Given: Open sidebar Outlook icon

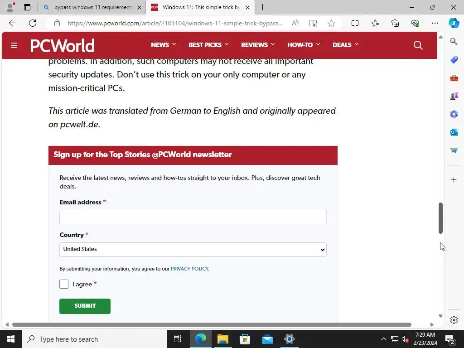Looking at the screenshot, I should [x=454, y=132].
